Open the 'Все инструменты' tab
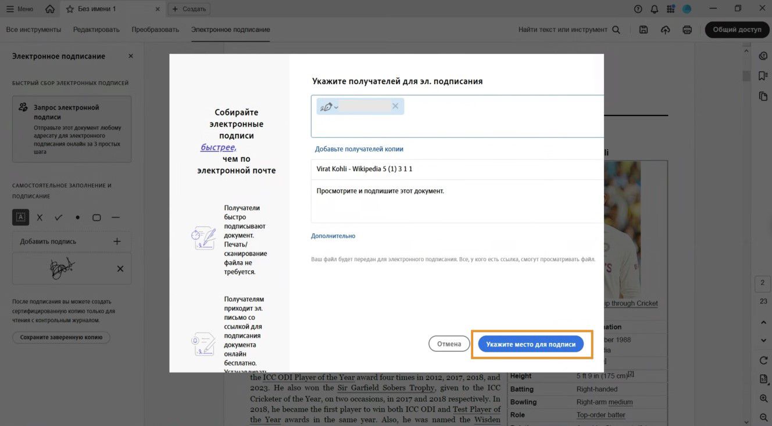Viewport: 772px width, 426px height. pos(34,30)
